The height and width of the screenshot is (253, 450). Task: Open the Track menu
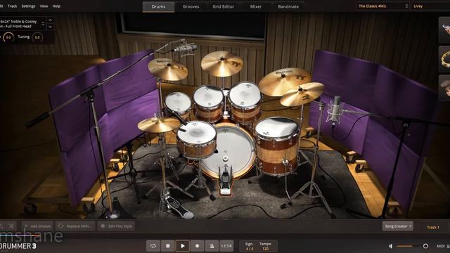13,6
